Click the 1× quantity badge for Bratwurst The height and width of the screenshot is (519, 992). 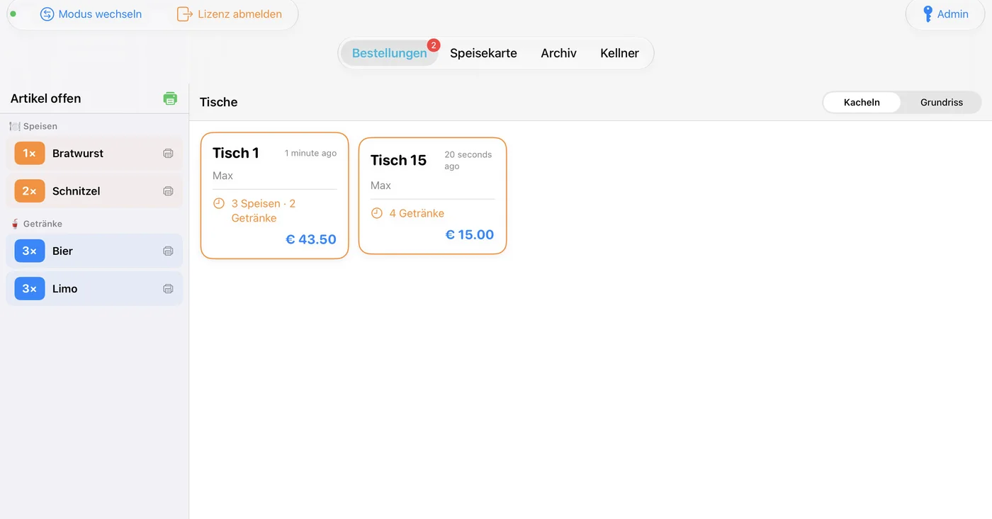tap(30, 154)
